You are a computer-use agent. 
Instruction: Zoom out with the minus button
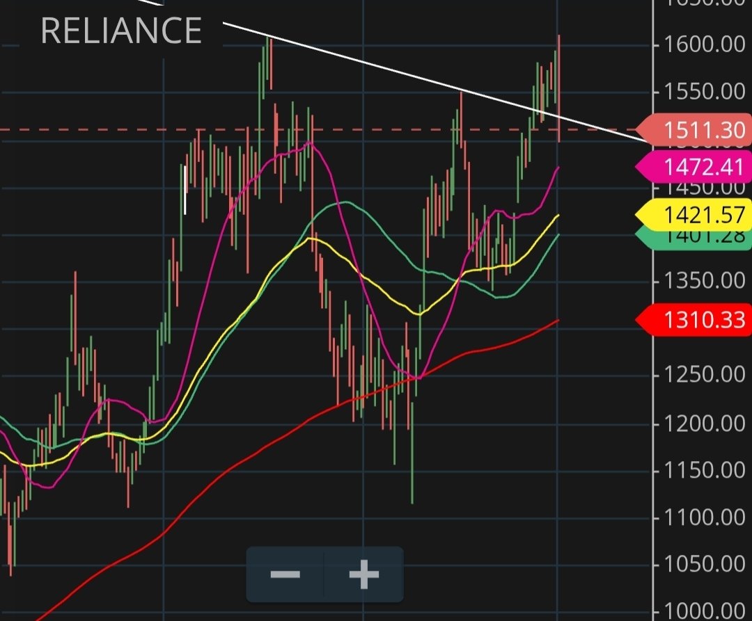coord(285,574)
